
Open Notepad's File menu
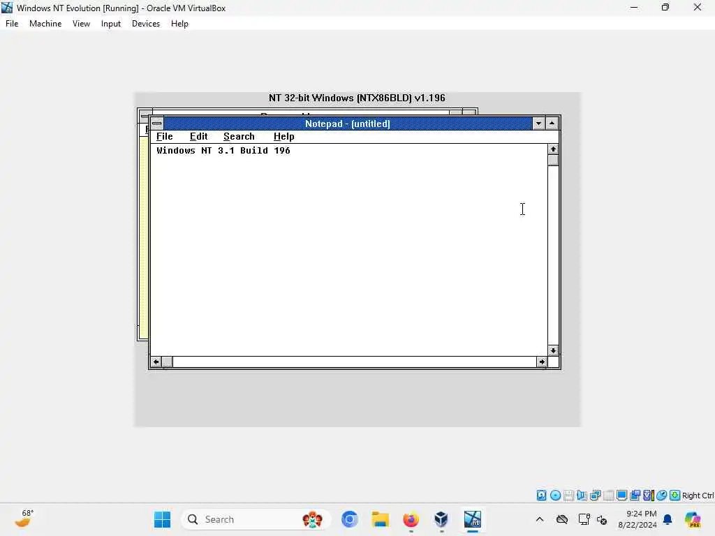pyautogui.click(x=164, y=137)
